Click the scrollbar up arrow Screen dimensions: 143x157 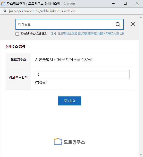[x=141, y=17]
